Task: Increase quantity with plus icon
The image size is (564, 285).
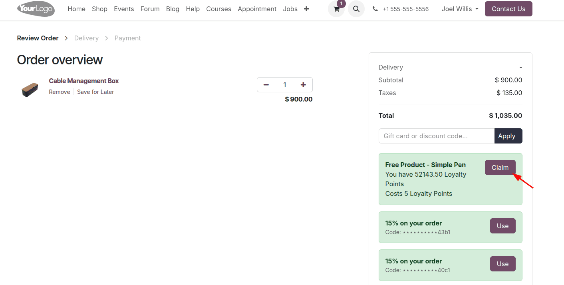Action: point(303,85)
